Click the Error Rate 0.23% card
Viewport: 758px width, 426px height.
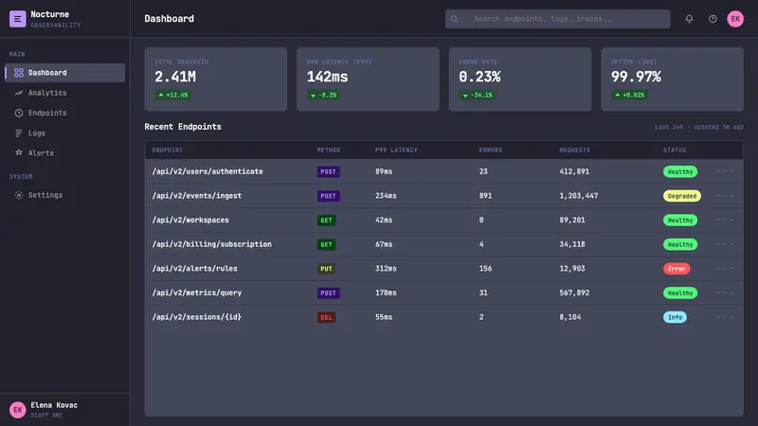coord(520,80)
